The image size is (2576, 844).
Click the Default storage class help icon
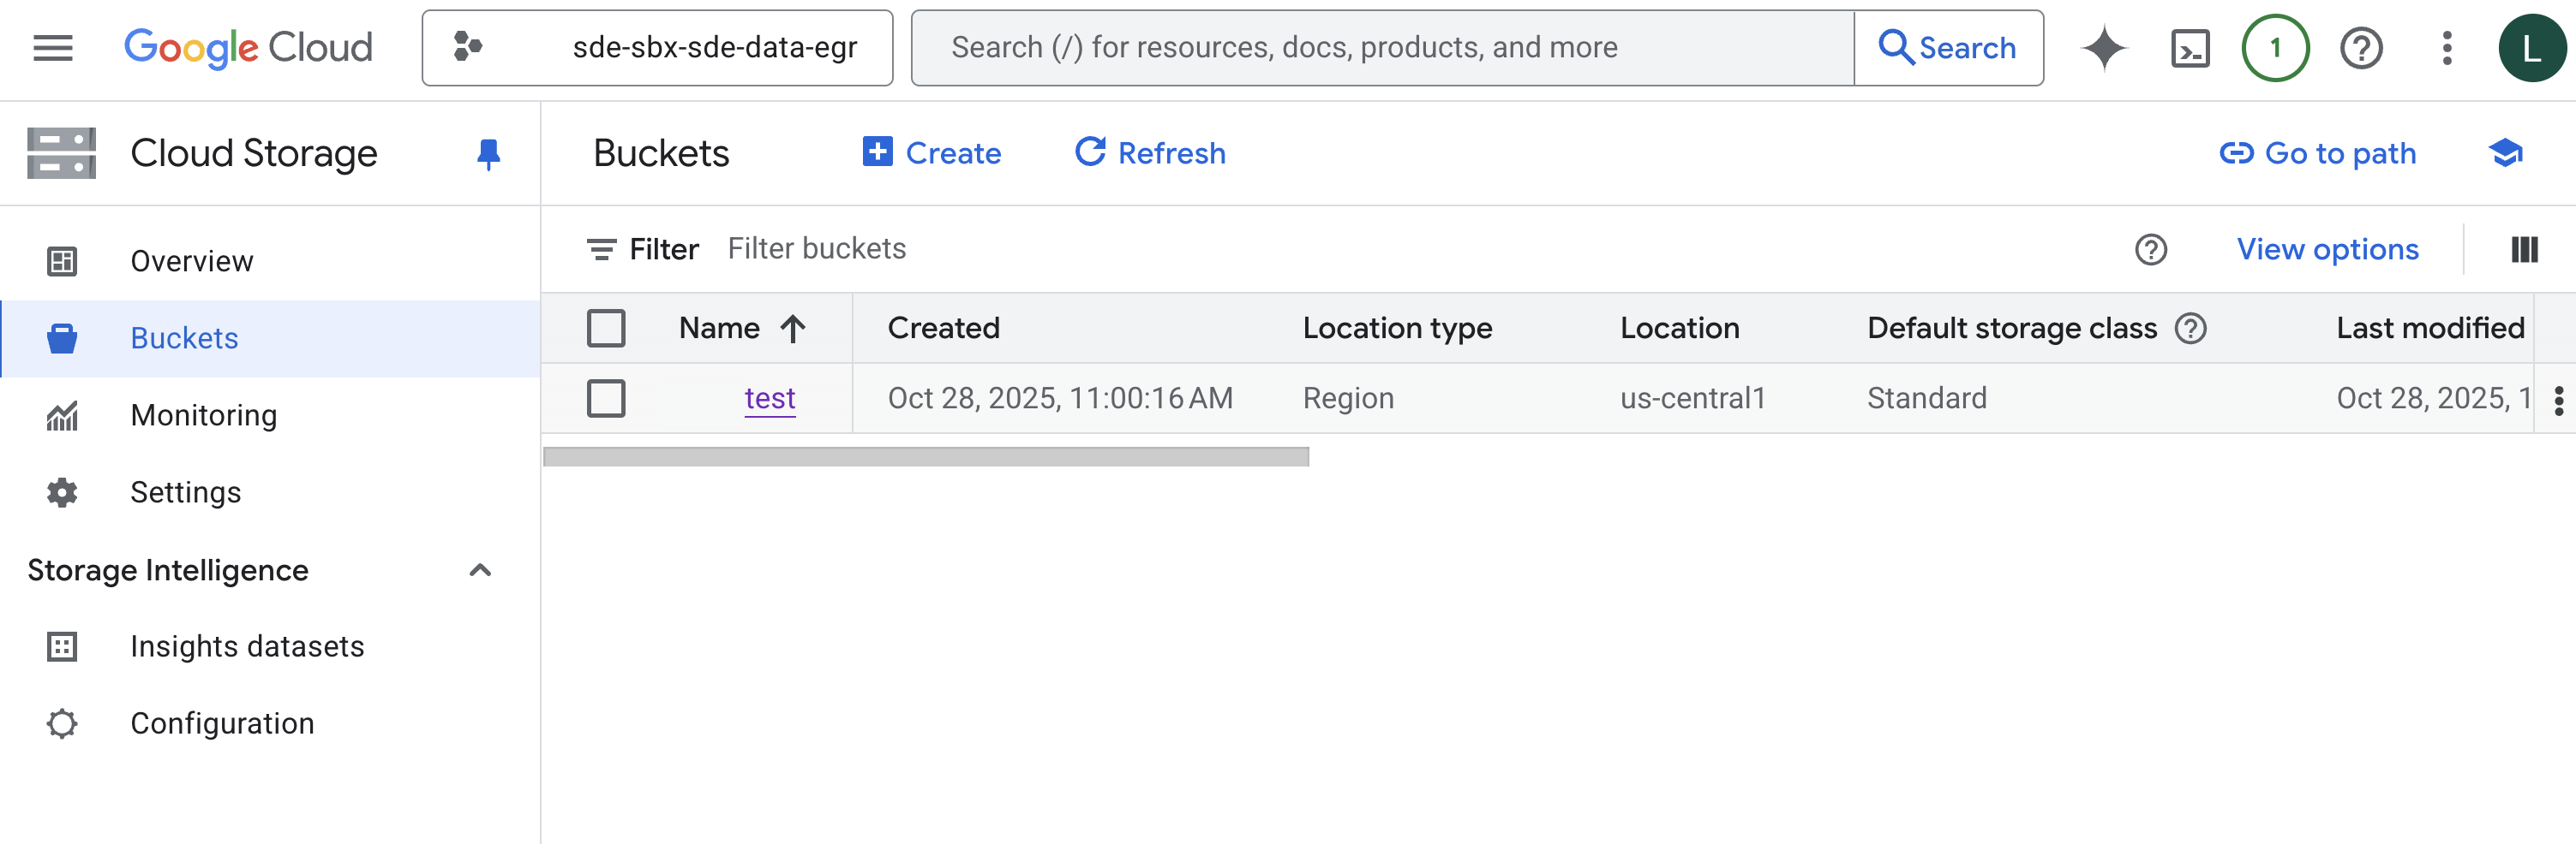tap(2190, 328)
